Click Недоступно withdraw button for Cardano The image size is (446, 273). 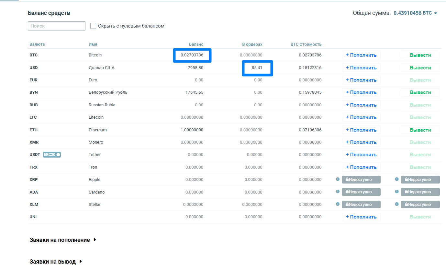point(420,192)
